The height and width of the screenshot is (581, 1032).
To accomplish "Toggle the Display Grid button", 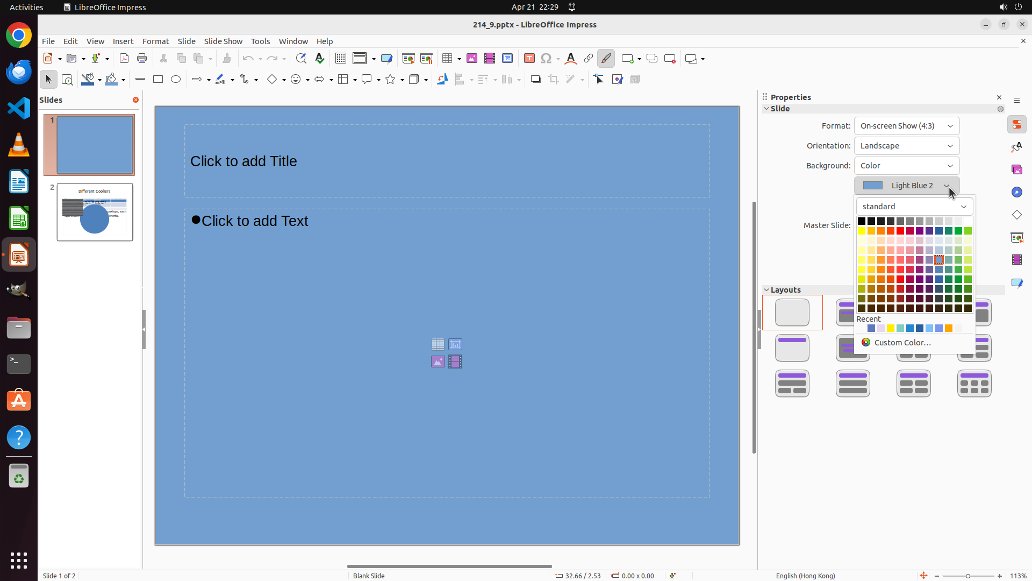I will click(340, 59).
